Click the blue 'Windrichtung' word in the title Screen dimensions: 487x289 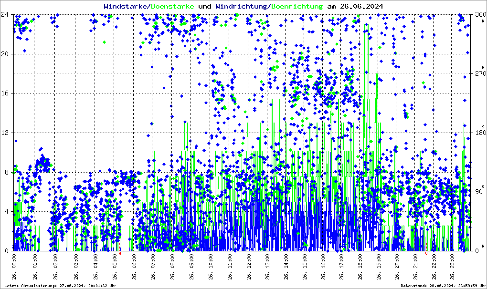coord(241,6)
